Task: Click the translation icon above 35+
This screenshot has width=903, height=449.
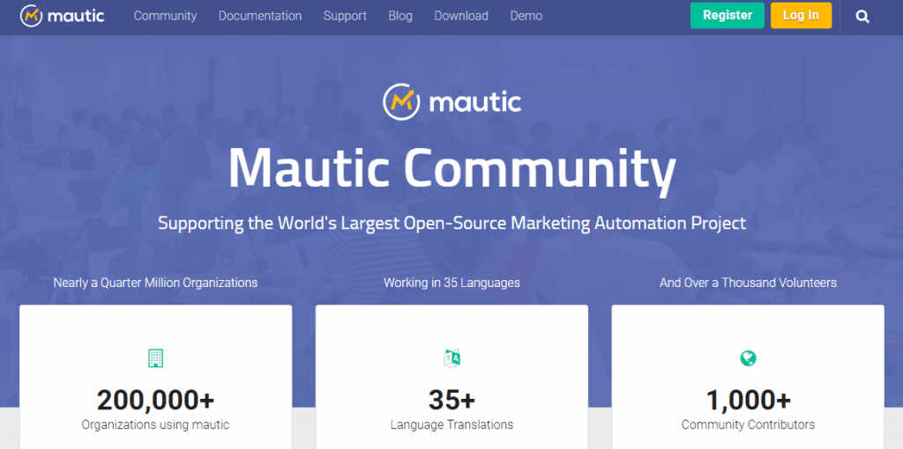Action: pos(452,358)
